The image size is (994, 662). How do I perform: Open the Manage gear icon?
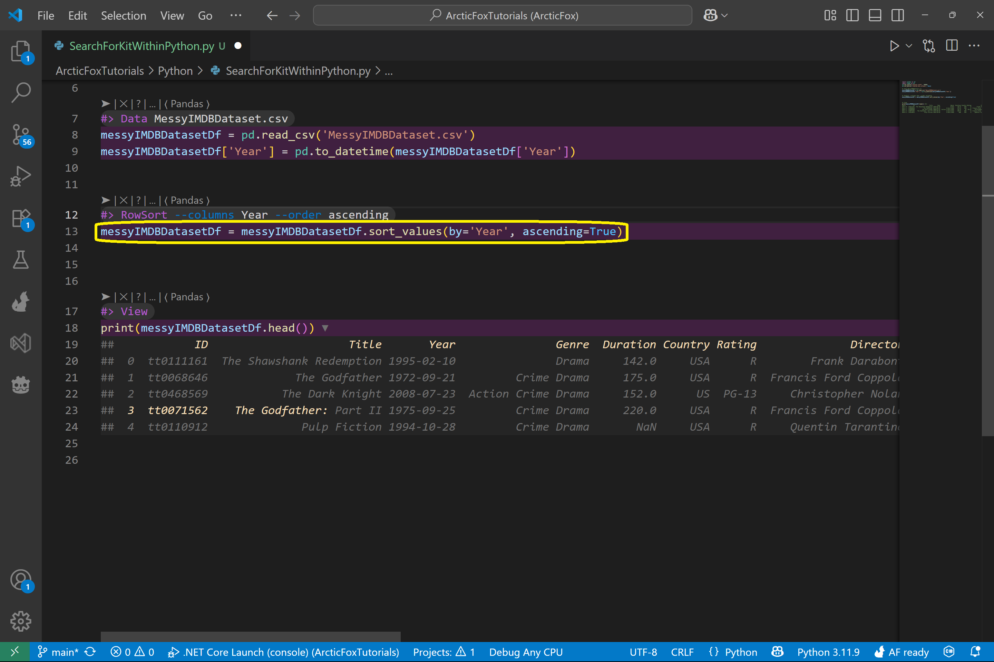[x=21, y=621]
